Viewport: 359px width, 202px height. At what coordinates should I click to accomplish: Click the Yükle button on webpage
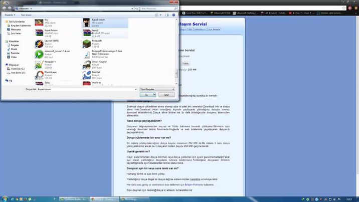[x=185, y=63]
